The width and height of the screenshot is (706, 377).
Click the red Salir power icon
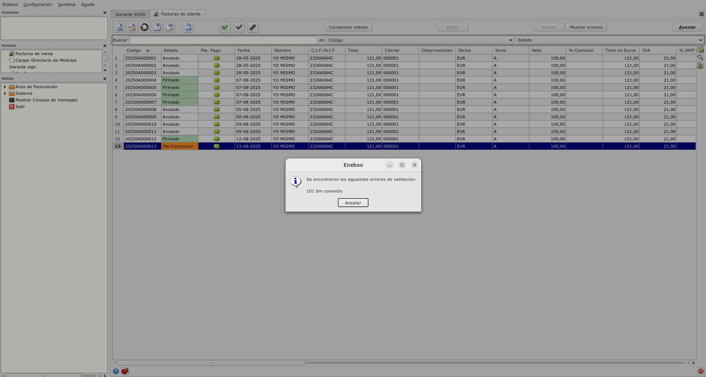pos(12,107)
